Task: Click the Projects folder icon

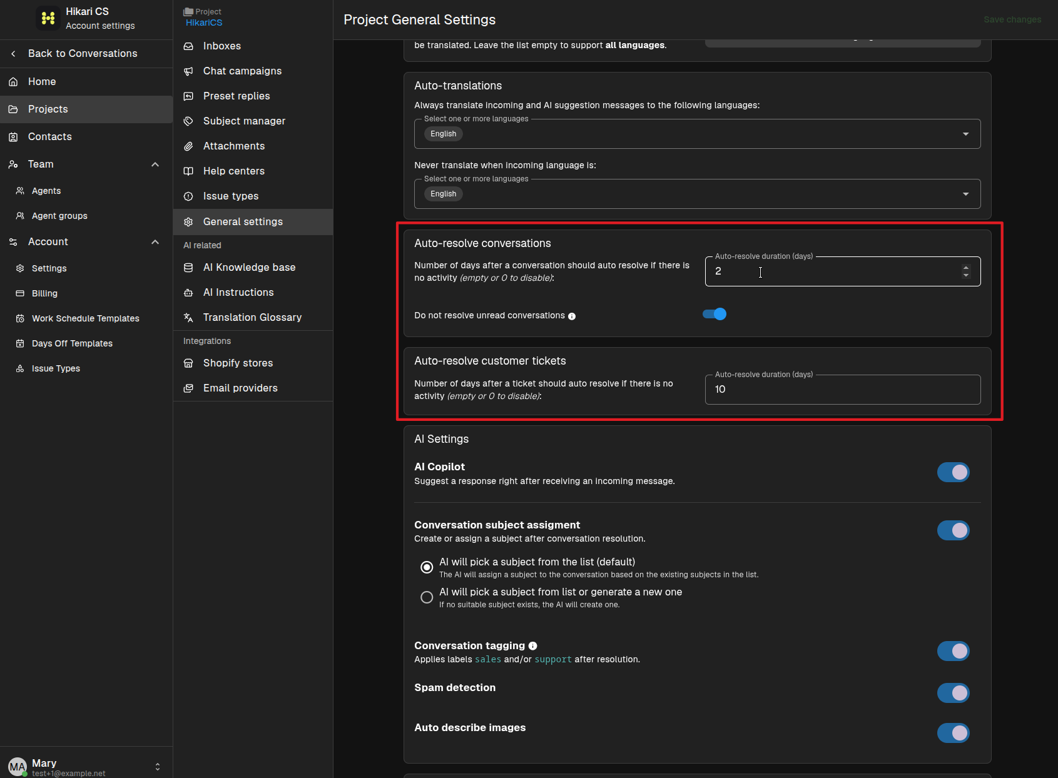Action: pyautogui.click(x=13, y=109)
